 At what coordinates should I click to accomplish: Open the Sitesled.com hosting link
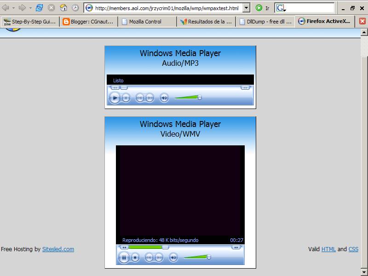pyautogui.click(x=58, y=249)
